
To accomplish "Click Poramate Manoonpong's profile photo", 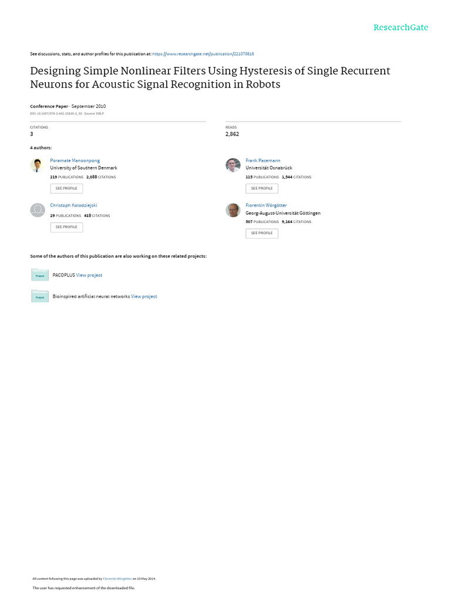I will (x=38, y=165).
